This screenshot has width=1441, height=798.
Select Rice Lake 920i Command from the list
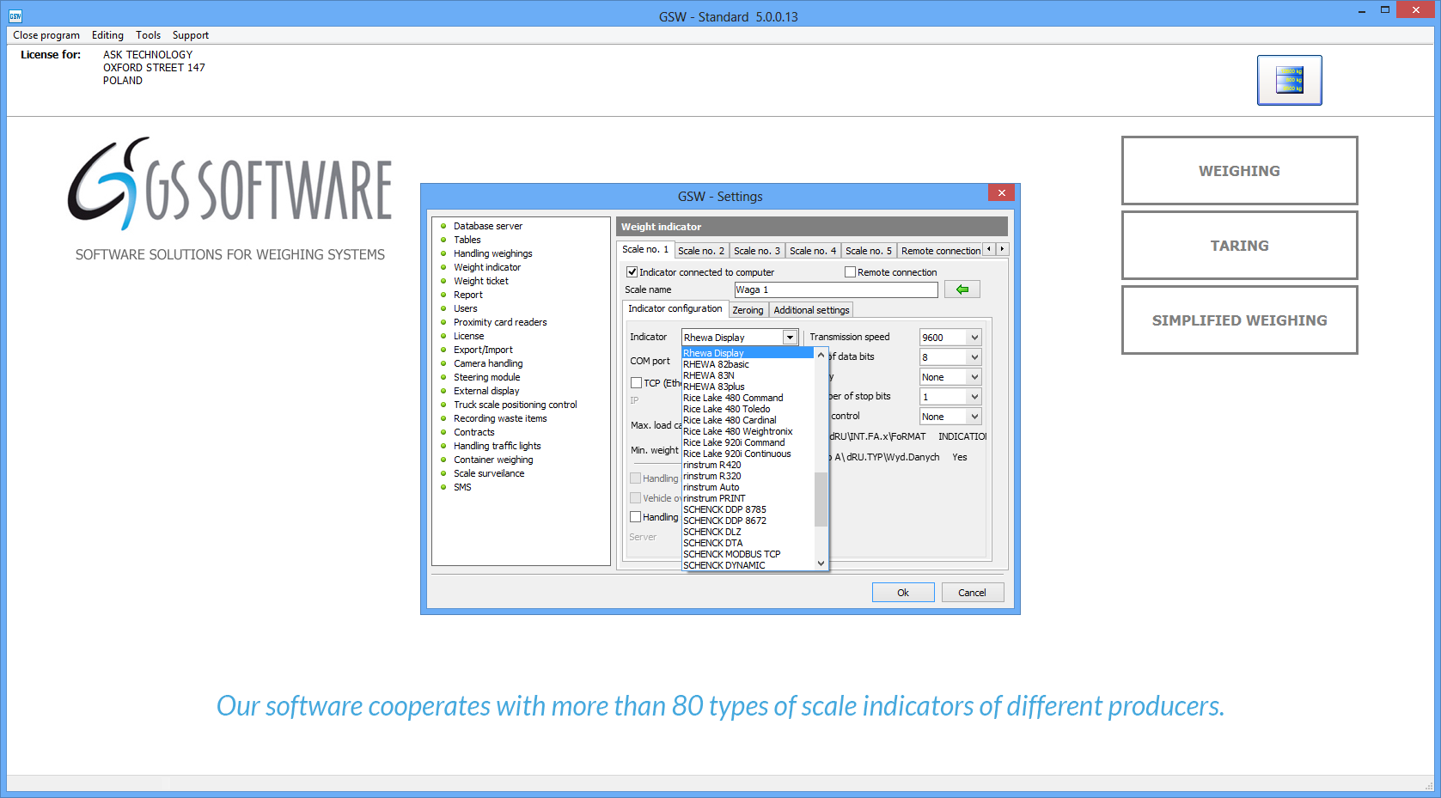click(734, 443)
